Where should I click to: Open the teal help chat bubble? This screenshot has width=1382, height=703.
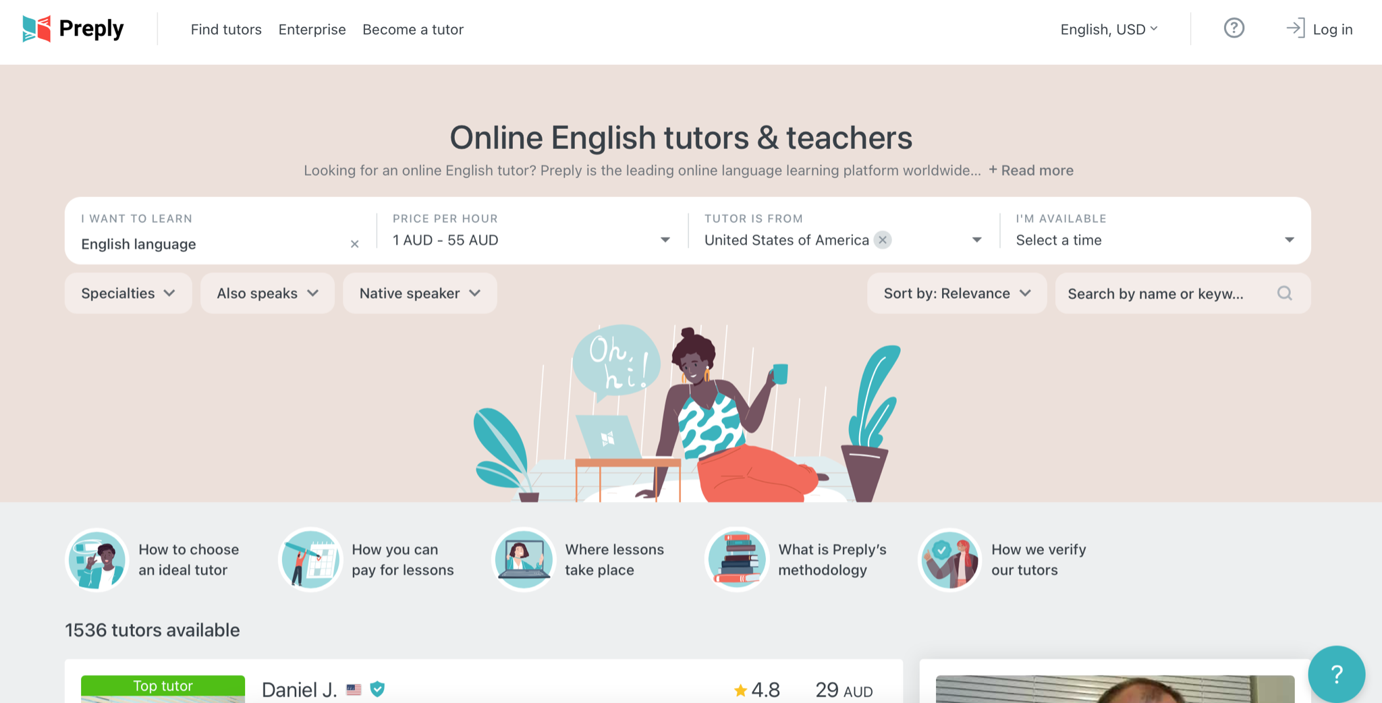click(x=1336, y=673)
